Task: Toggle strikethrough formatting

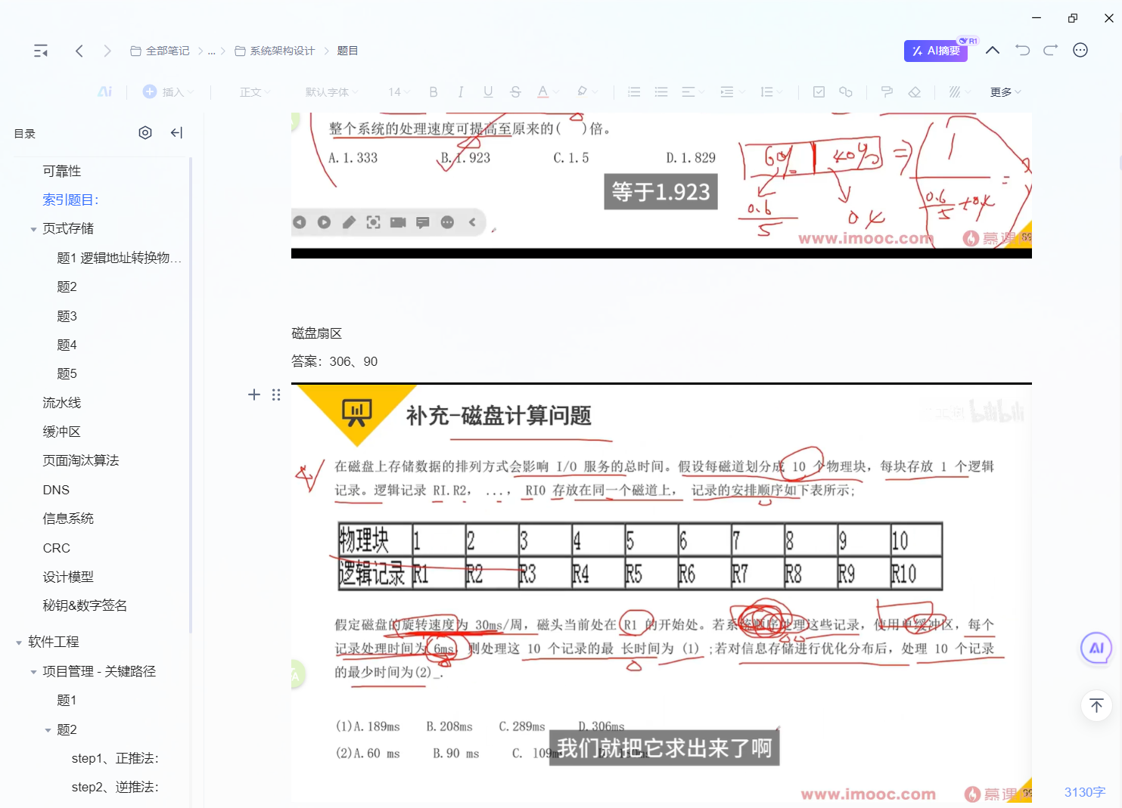Action: 515,92
